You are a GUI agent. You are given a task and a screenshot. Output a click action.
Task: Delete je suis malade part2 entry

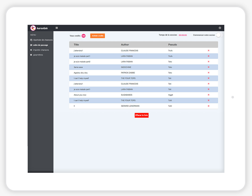tap(208, 62)
